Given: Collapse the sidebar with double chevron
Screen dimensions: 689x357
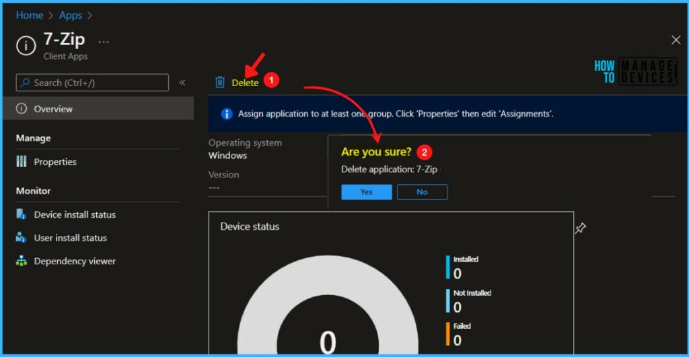Looking at the screenshot, I should point(182,82).
